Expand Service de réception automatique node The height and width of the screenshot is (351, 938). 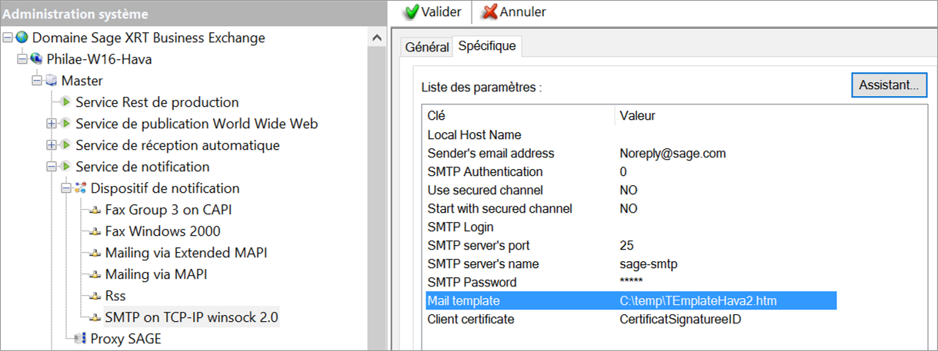52,145
